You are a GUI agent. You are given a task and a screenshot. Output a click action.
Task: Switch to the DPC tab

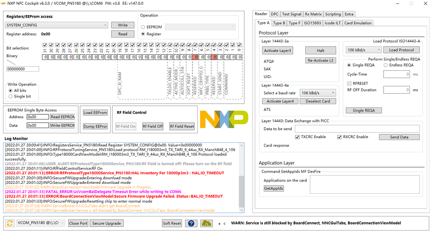(275, 14)
